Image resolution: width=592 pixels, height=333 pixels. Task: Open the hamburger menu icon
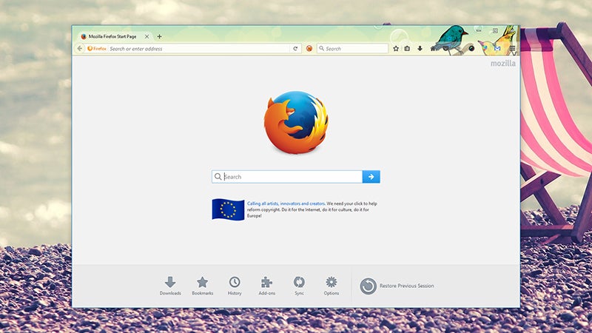[x=512, y=48]
